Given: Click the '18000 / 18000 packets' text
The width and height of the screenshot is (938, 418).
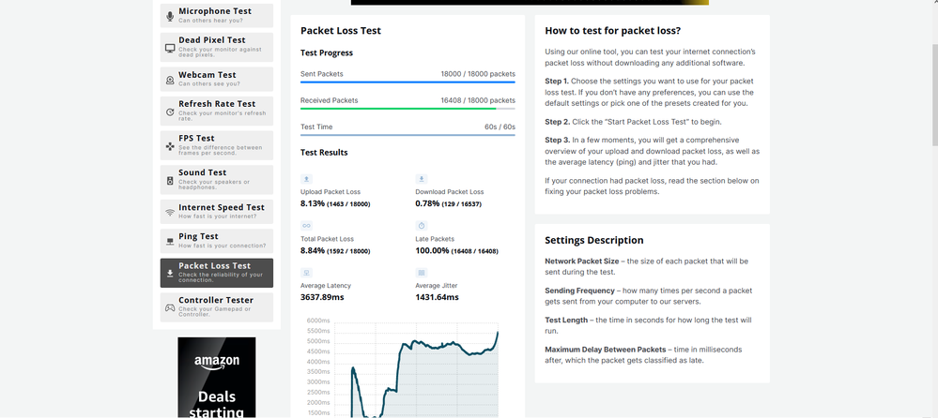Looking at the screenshot, I should [x=478, y=74].
